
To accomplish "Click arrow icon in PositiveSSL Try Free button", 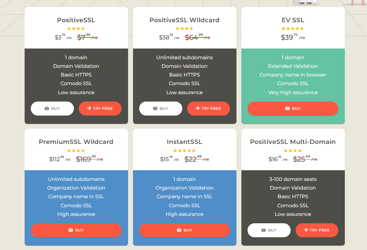I will tap(89, 109).
